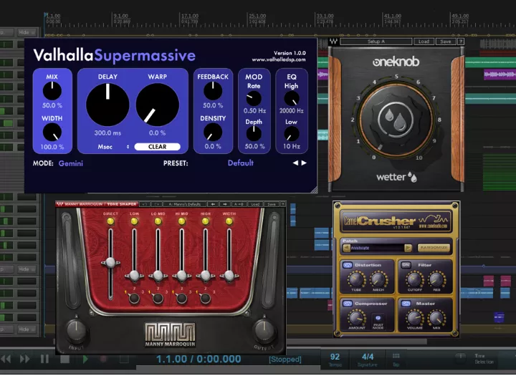Click the Waves logo in OneKnob toolbar
This screenshot has width=516, height=376.
click(x=333, y=42)
